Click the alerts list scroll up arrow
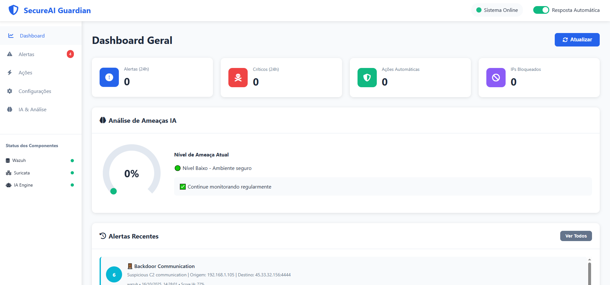 589,259
